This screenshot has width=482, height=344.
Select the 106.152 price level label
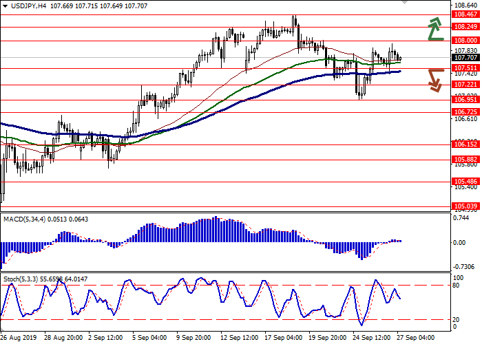point(465,145)
